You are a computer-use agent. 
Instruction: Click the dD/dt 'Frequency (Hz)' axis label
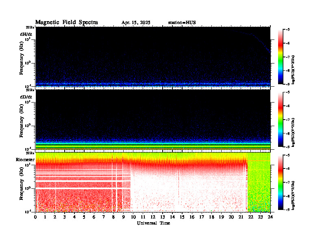click(x=22, y=122)
